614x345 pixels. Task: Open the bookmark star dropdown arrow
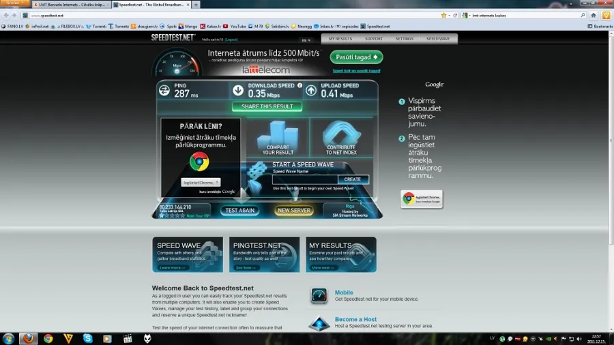click(449, 15)
